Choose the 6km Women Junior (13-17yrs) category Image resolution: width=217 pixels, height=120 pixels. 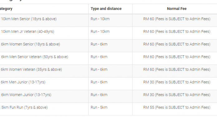click(x=26, y=95)
